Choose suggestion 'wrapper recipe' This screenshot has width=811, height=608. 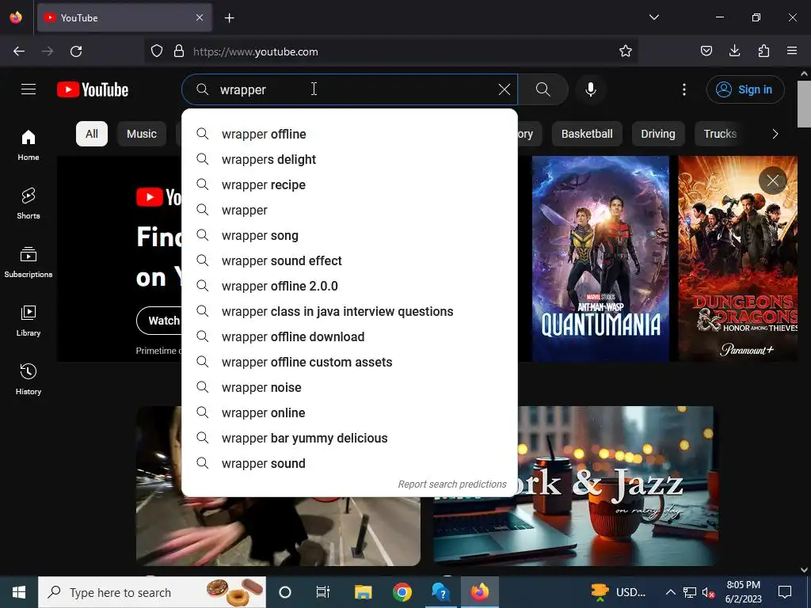[349, 184]
